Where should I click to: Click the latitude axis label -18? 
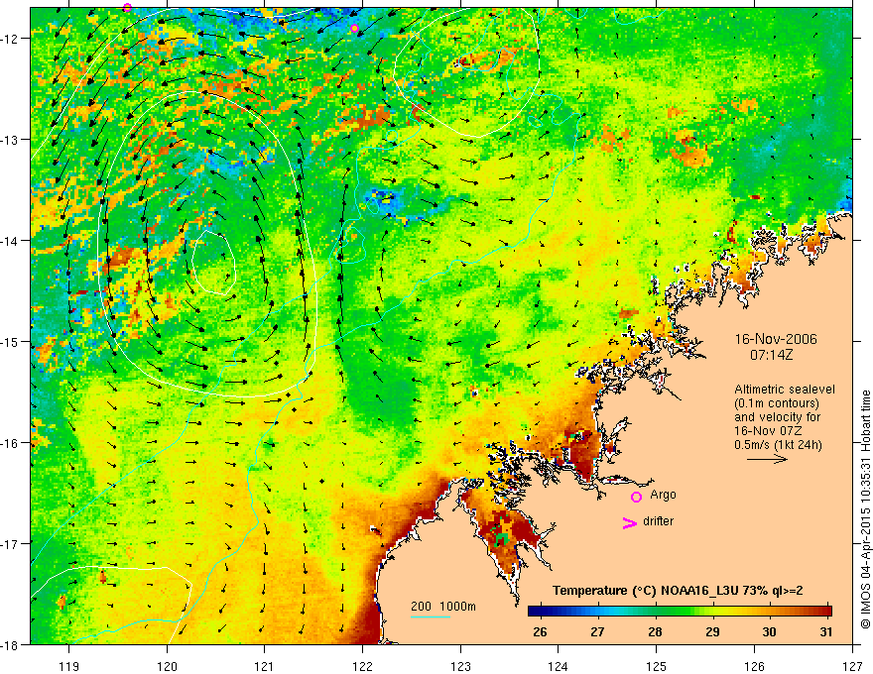click(11, 644)
